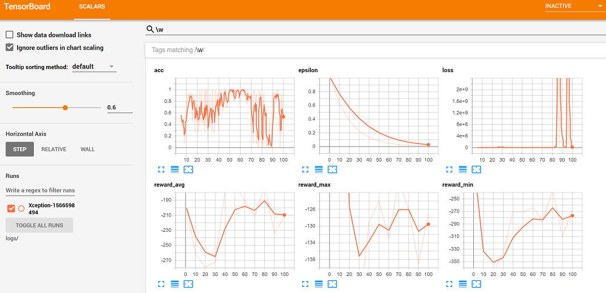The image size is (606, 293).
Task: Expand the loss chart to full size
Action: pos(450,170)
